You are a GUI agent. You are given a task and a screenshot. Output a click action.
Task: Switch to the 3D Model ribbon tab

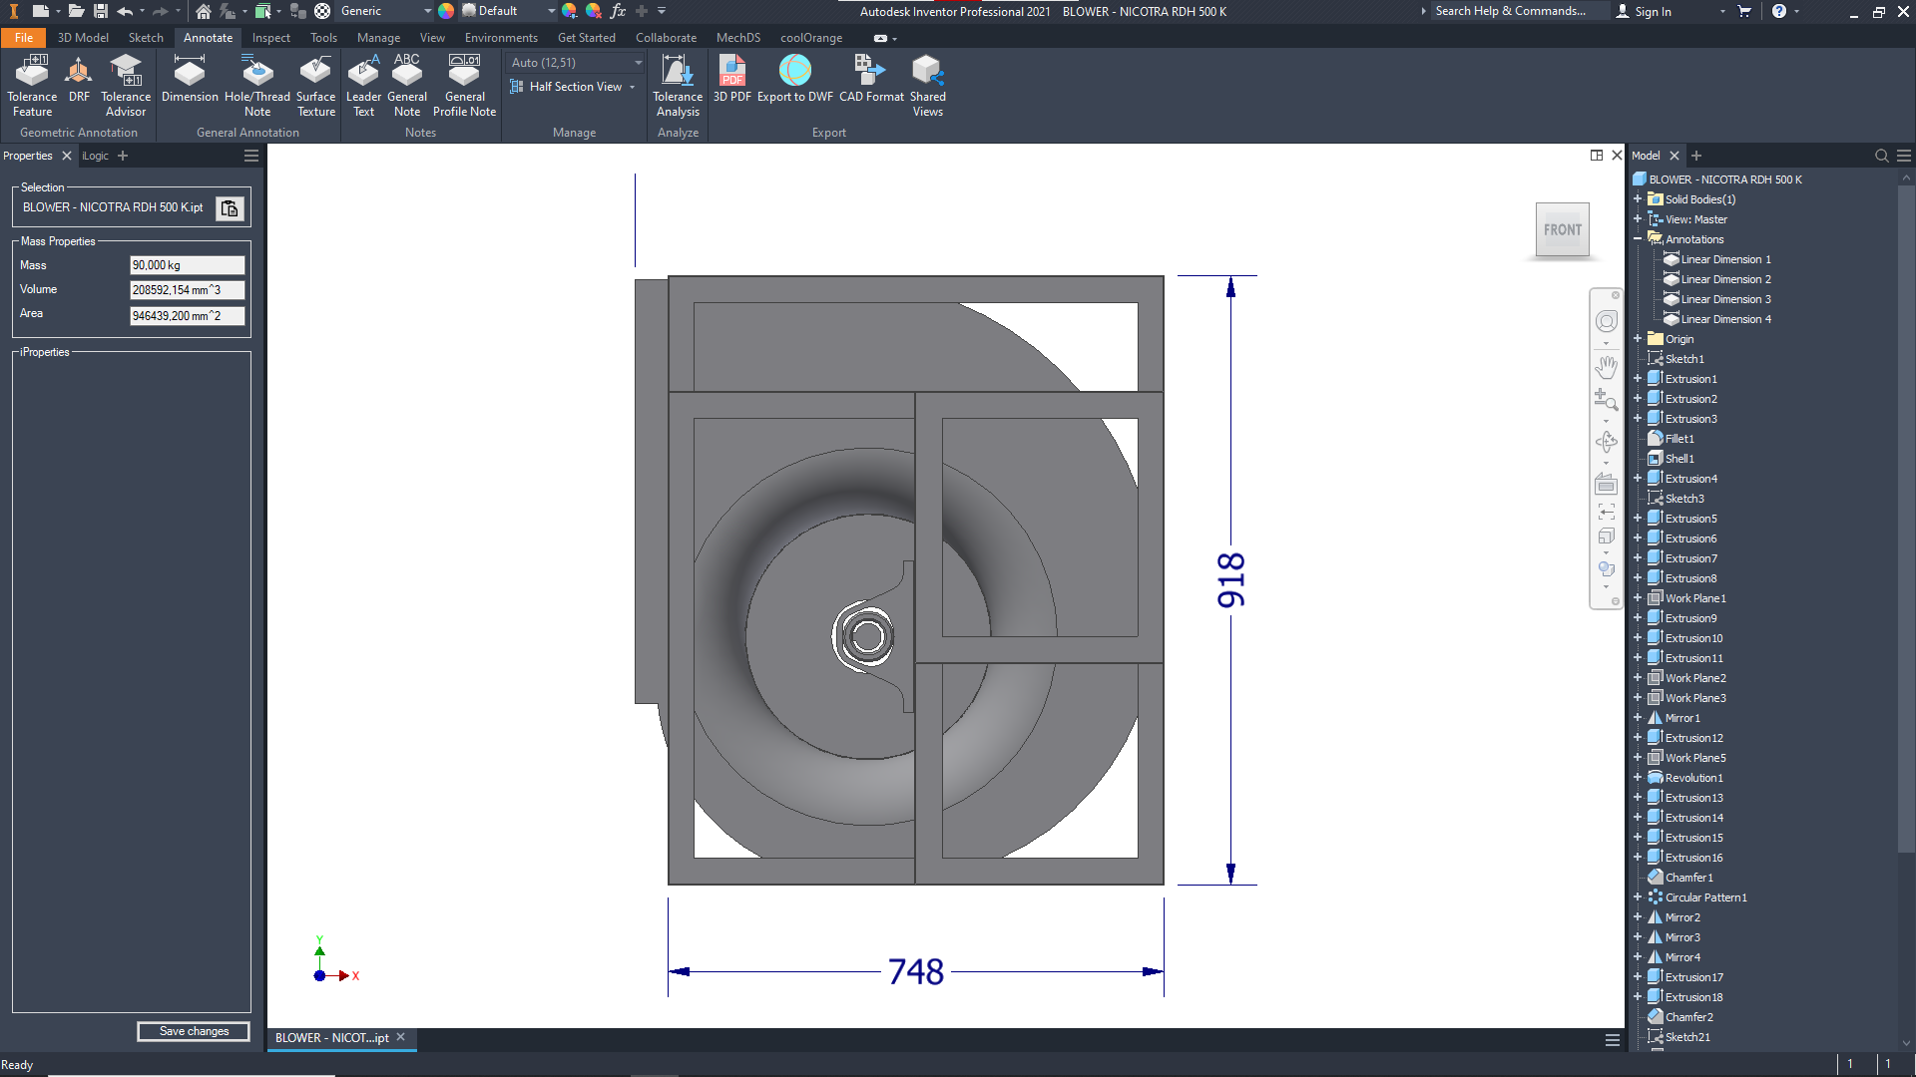coord(83,38)
